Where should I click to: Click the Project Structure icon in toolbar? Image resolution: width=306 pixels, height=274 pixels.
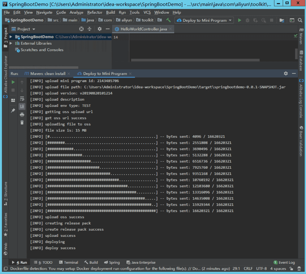tap(282, 20)
